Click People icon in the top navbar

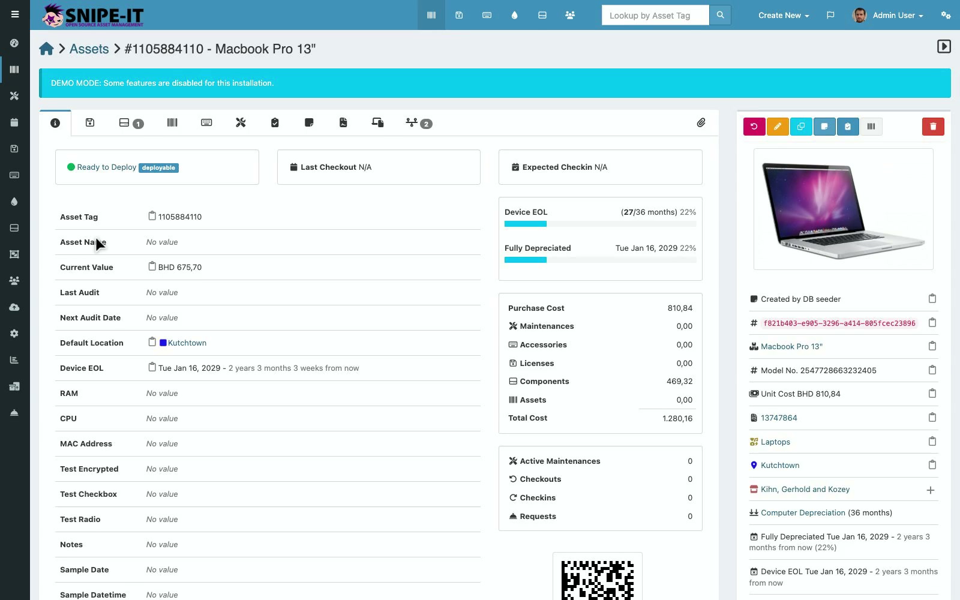click(570, 15)
